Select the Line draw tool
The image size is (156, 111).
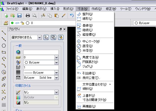[x=4, y=33]
